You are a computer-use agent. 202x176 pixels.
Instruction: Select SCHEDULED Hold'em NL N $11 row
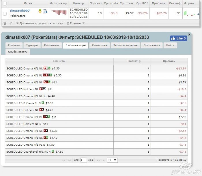(x=96, y=124)
